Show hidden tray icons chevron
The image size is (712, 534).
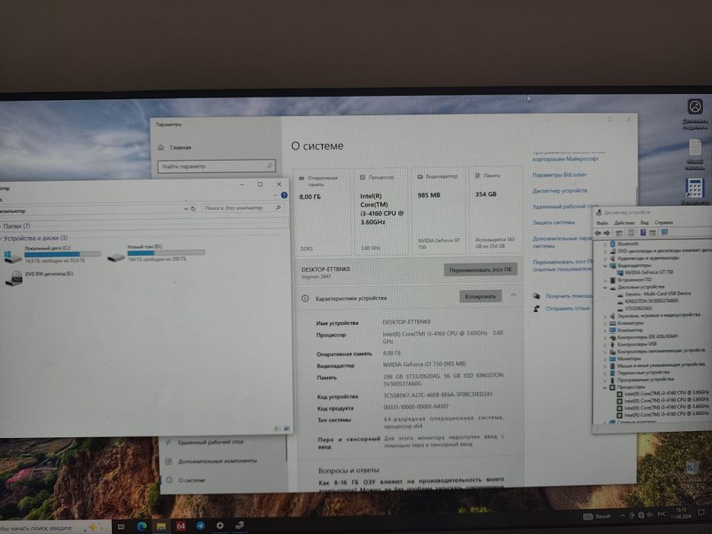(622, 516)
